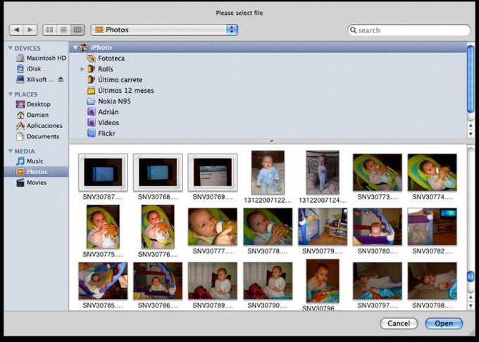Viewport: 479px width, 342px height.
Task: Click the Open button
Action: pyautogui.click(x=444, y=324)
